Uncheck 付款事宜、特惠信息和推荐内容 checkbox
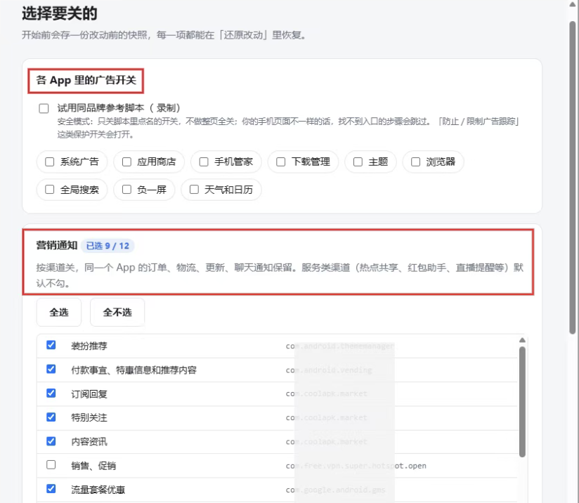Screen dimensions: 579x503 coord(51,369)
